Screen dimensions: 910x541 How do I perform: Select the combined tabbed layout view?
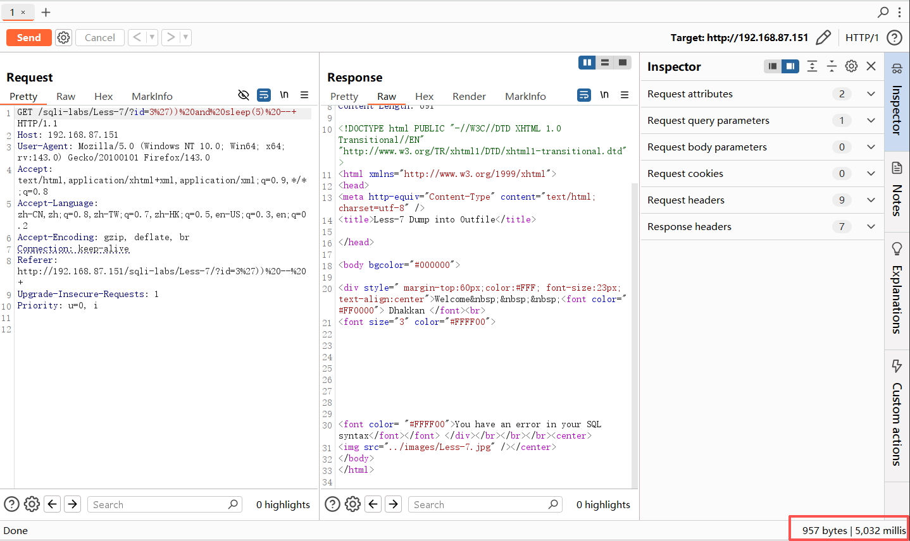point(623,62)
